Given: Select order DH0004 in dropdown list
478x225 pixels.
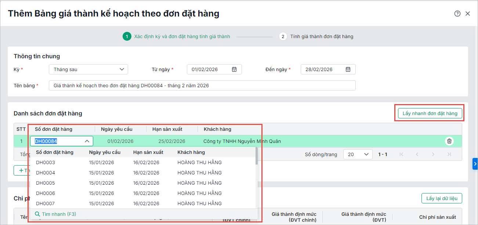Looking at the screenshot, I should [x=143, y=173].
